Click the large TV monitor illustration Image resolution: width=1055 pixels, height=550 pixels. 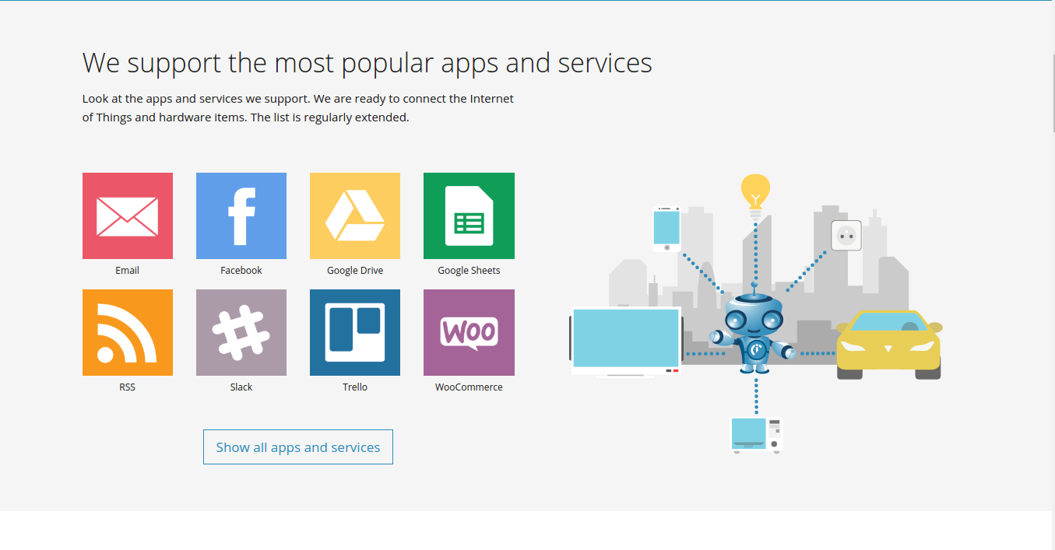click(627, 341)
